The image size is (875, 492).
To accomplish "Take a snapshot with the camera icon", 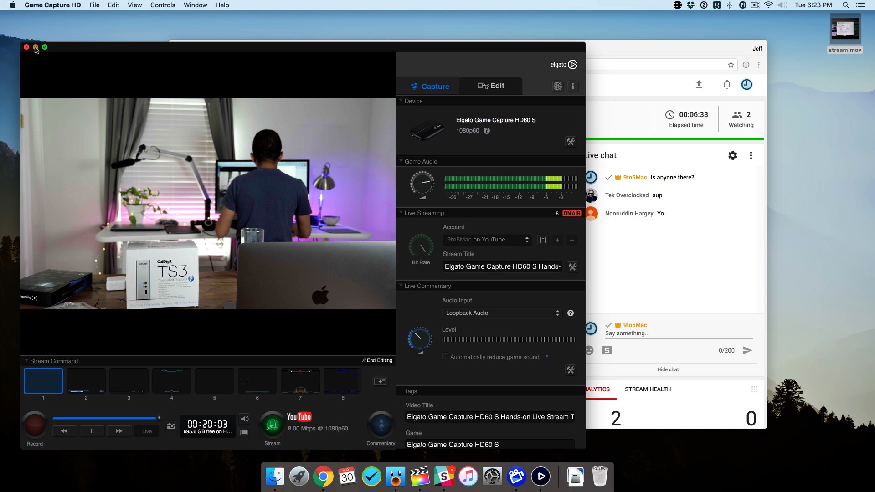I will tap(171, 426).
